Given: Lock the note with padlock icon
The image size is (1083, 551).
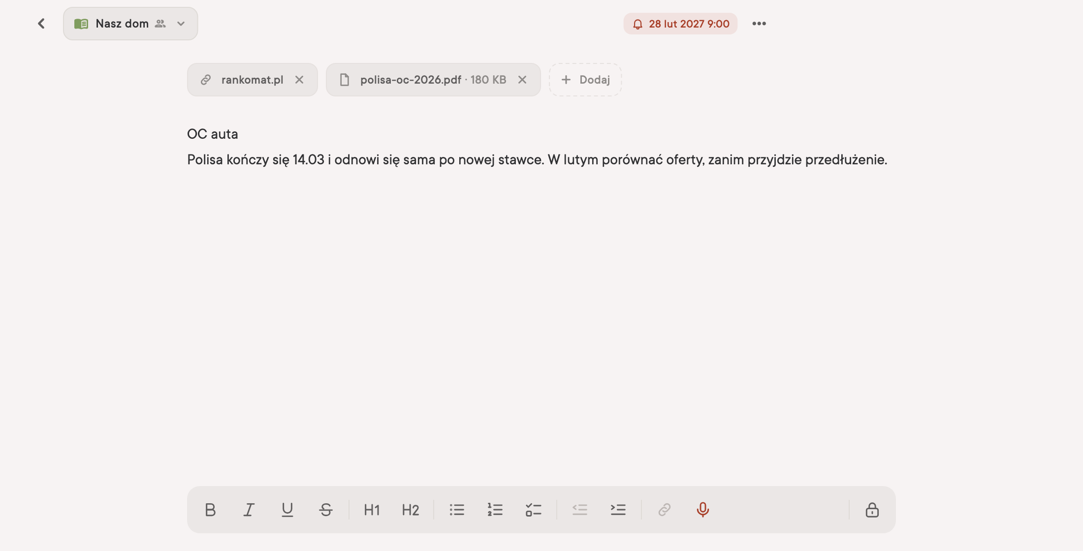Looking at the screenshot, I should [872, 510].
